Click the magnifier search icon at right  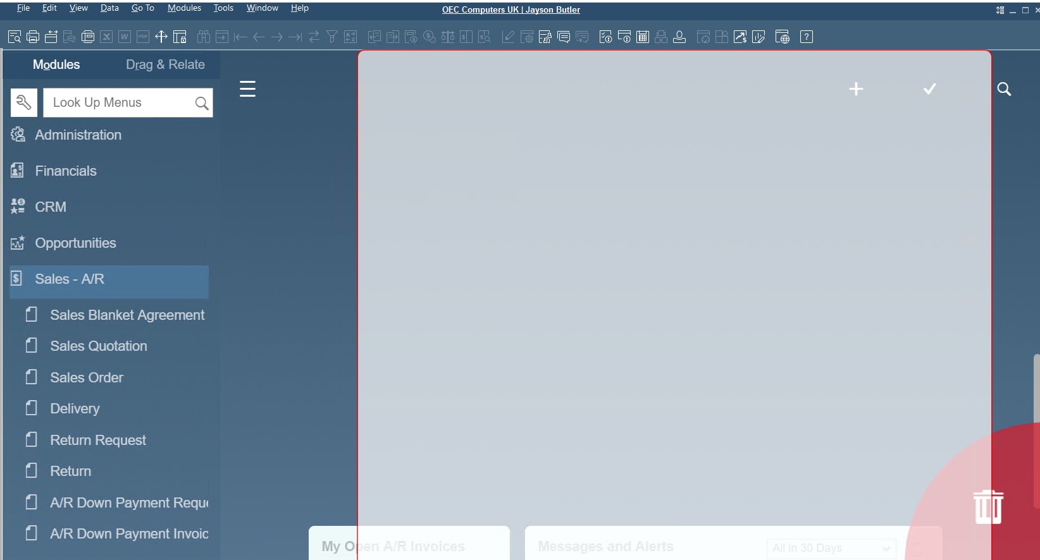click(1004, 89)
